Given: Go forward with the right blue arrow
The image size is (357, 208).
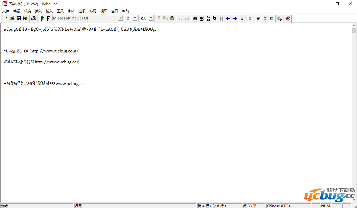Looking at the screenshot, I should pyautogui.click(x=235, y=19).
